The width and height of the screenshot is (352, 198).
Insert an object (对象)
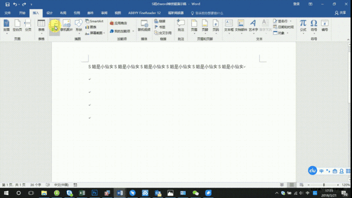tap(281, 33)
